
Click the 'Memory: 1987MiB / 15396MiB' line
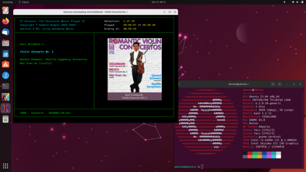coord(263,147)
